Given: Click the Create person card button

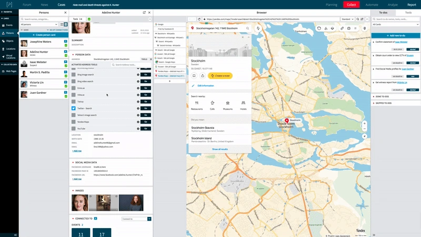Looking at the screenshot, I should (44, 34).
